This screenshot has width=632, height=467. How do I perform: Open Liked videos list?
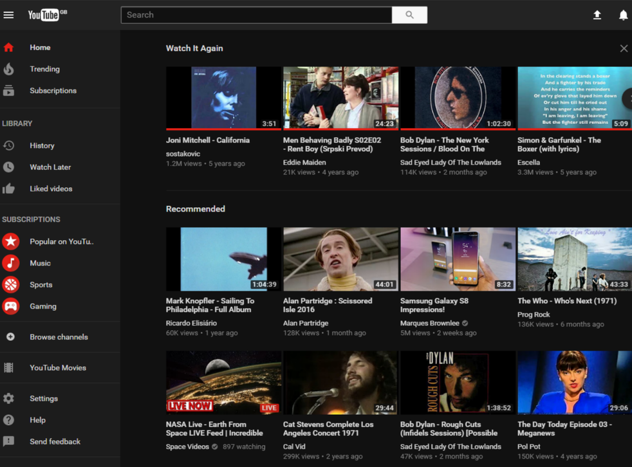[x=51, y=188]
